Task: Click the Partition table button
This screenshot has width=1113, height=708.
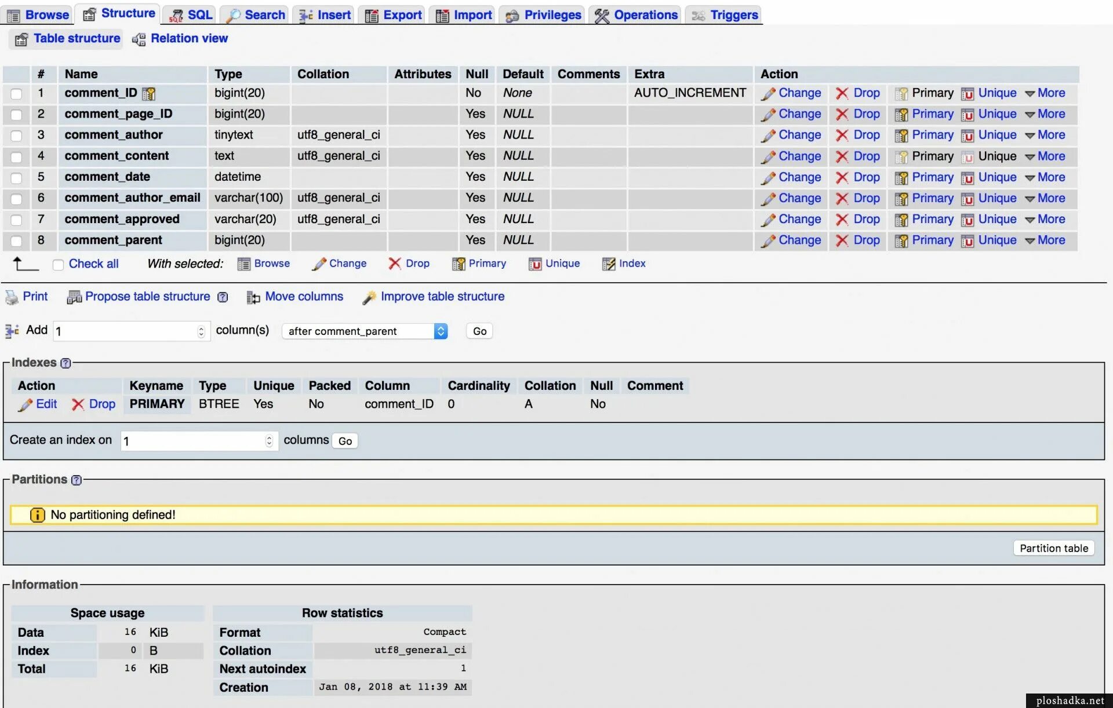Action: (x=1053, y=548)
